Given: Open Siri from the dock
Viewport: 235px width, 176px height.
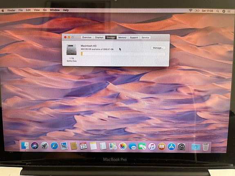Looking at the screenshot, I should click(35, 145).
